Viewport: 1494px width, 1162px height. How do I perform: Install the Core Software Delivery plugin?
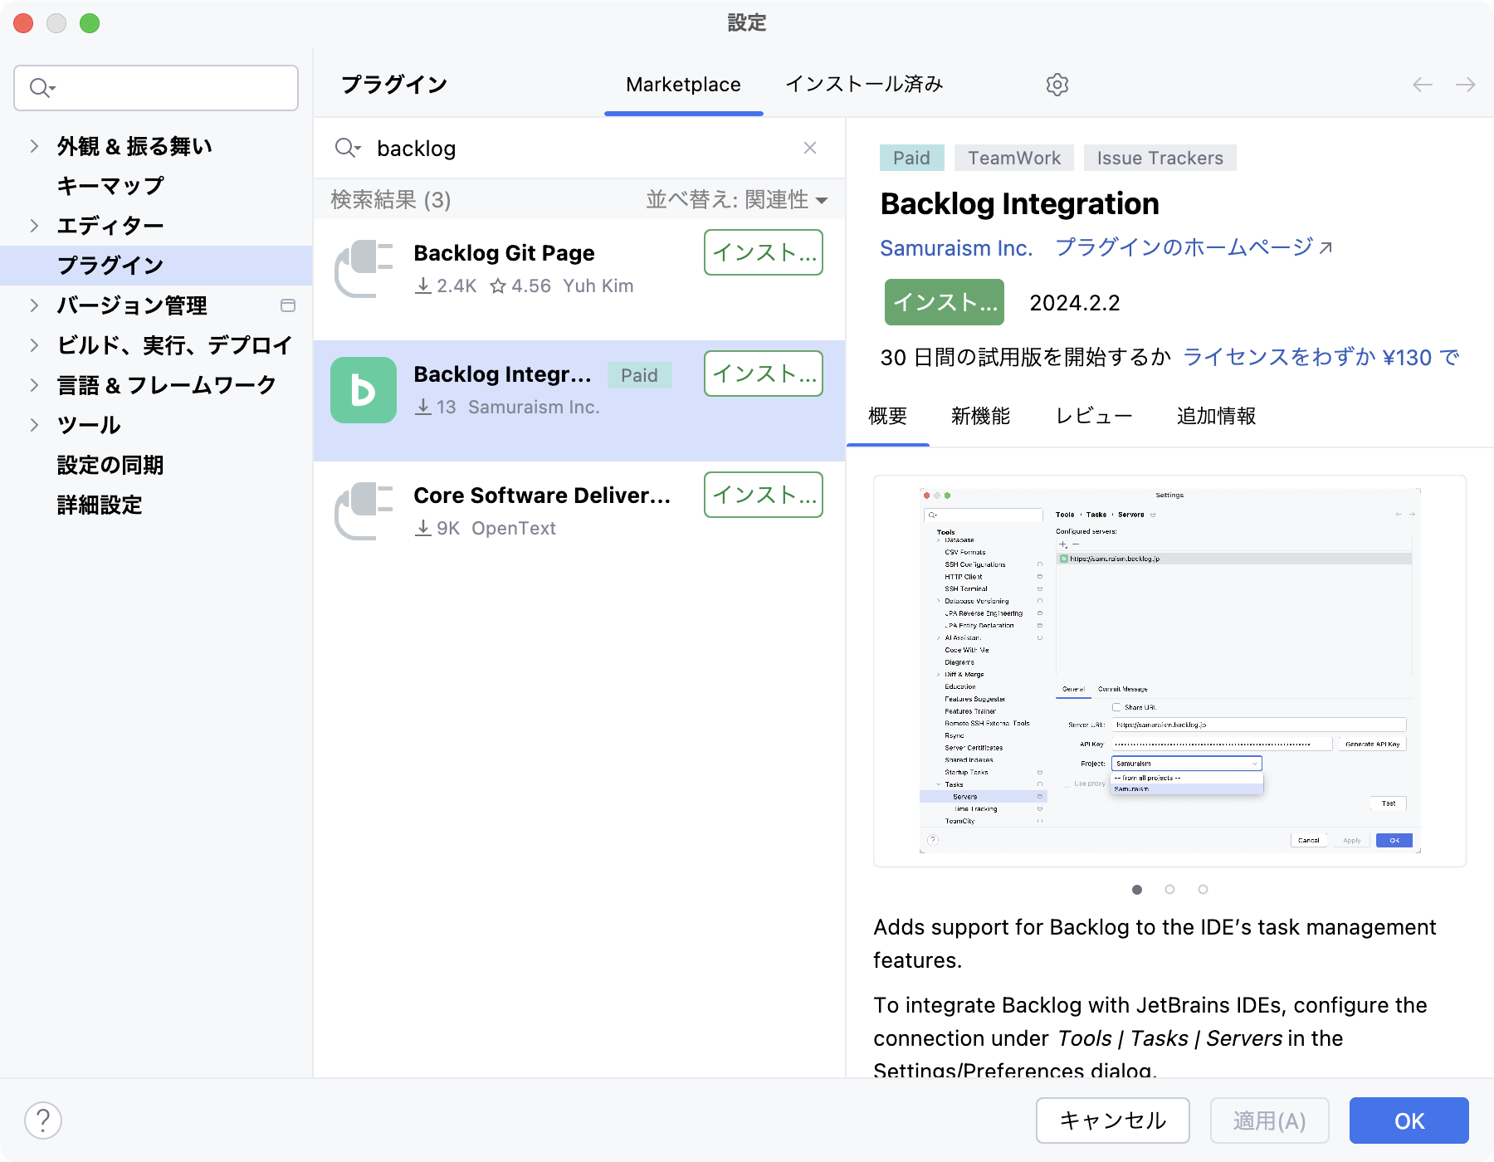(x=764, y=495)
